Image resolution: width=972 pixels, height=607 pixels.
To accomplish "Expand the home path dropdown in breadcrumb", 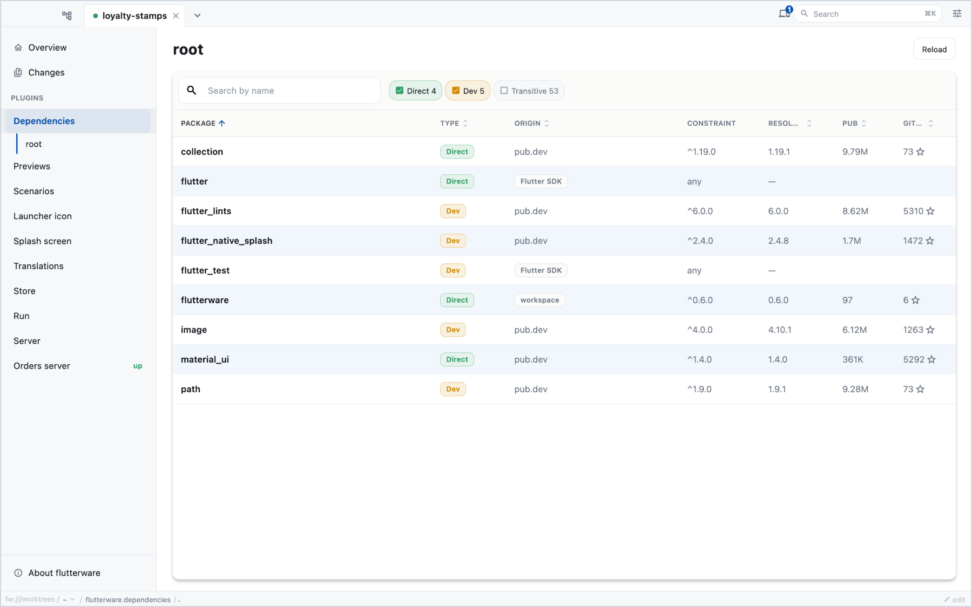I will pyautogui.click(x=69, y=599).
